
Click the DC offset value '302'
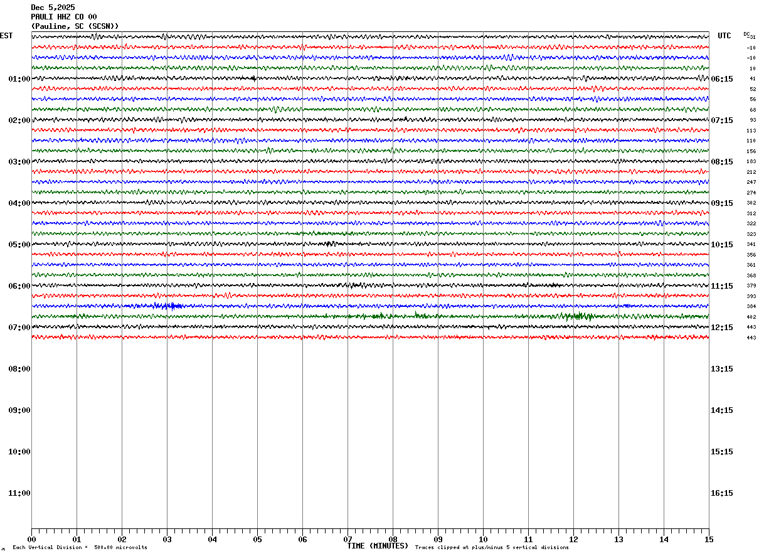coord(751,203)
